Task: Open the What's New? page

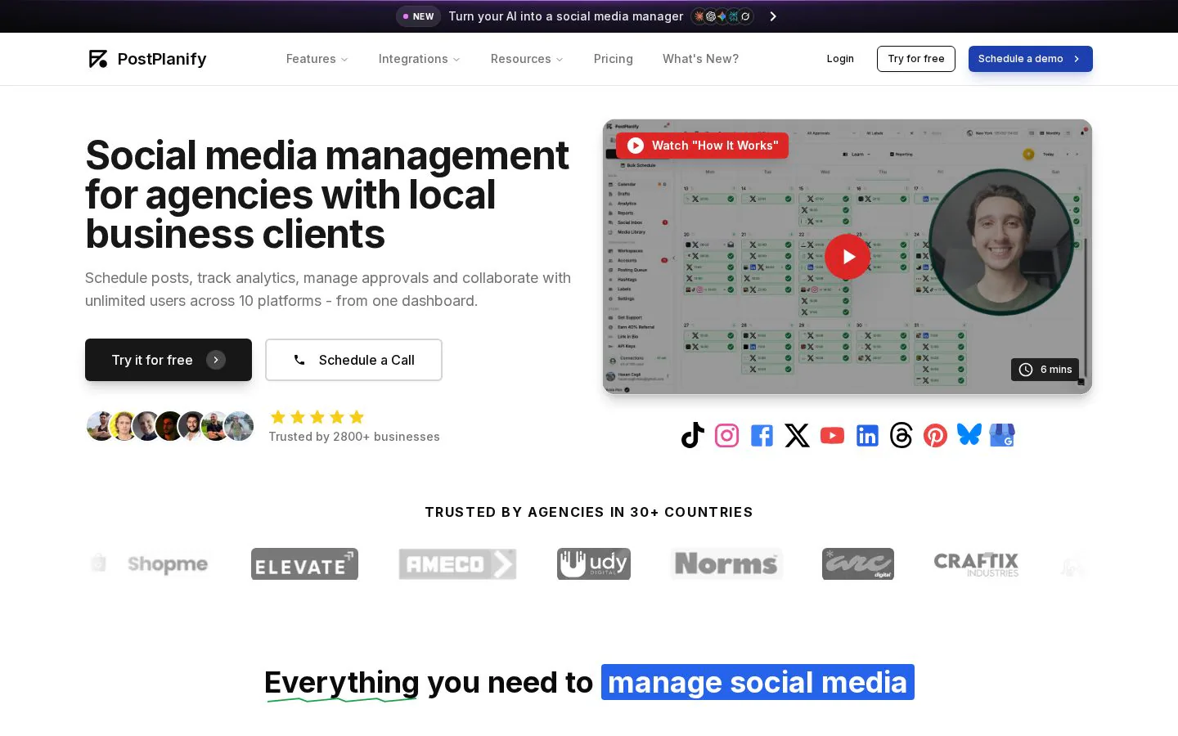Action: click(700, 59)
